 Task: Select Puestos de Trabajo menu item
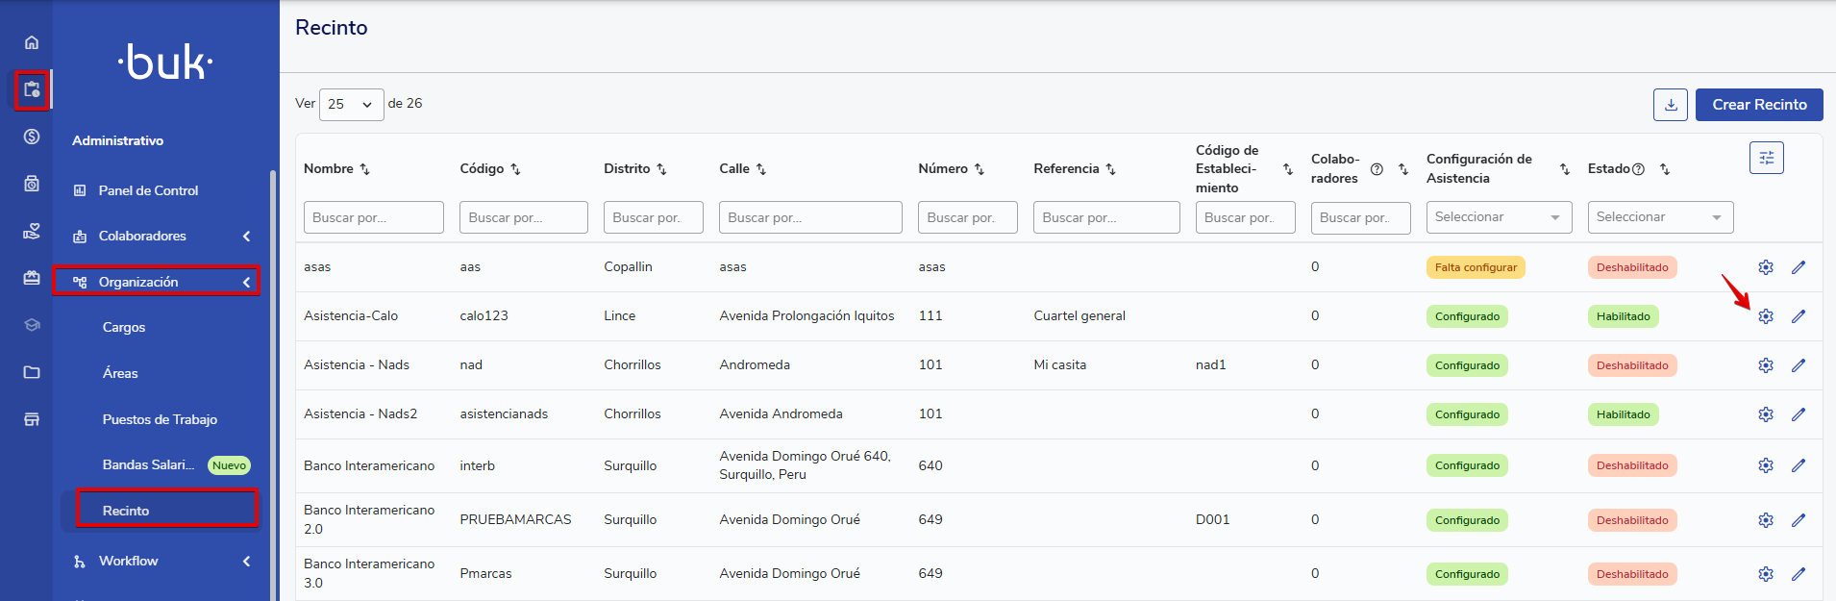tap(160, 419)
